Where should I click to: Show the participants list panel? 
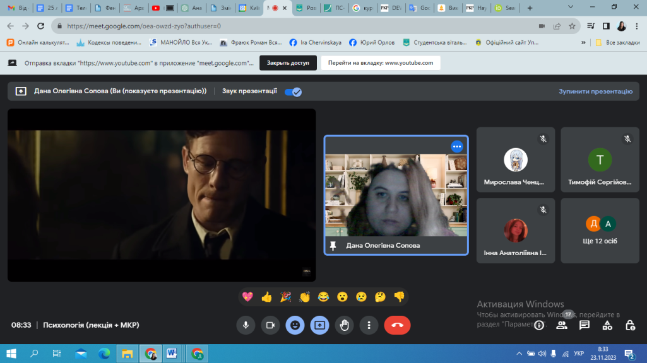click(x=561, y=325)
